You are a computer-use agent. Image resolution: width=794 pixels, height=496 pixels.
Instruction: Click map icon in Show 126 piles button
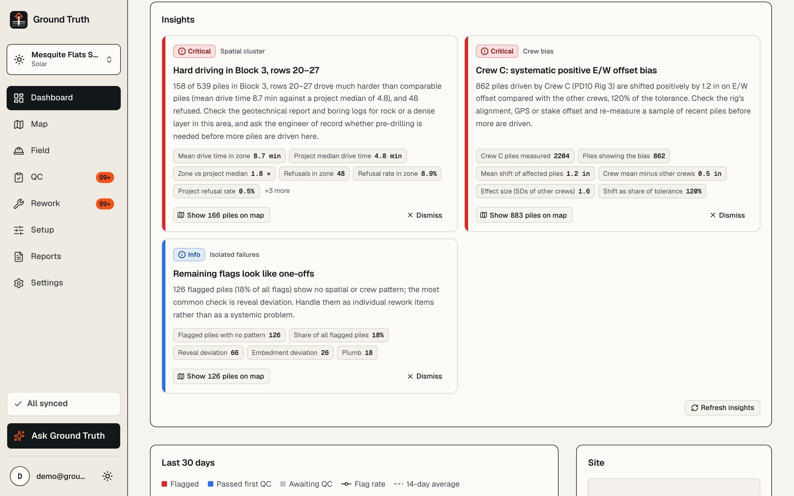coord(181,376)
